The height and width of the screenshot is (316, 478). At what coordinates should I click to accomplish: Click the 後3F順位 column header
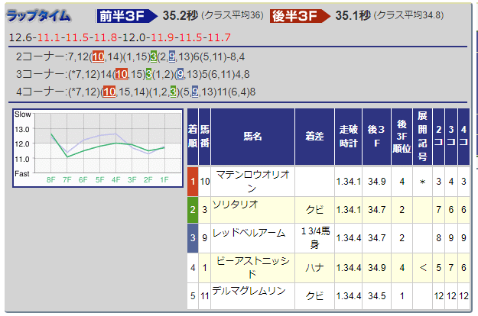402,137
